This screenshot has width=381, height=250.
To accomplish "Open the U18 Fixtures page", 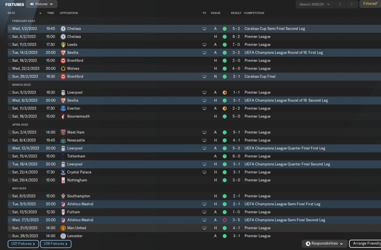I will (56, 244).
